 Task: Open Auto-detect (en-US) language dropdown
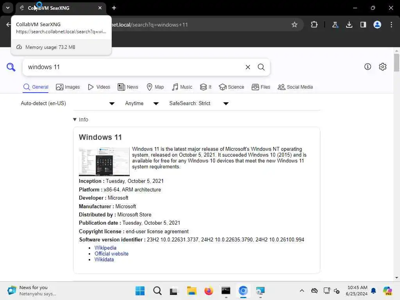click(x=68, y=103)
